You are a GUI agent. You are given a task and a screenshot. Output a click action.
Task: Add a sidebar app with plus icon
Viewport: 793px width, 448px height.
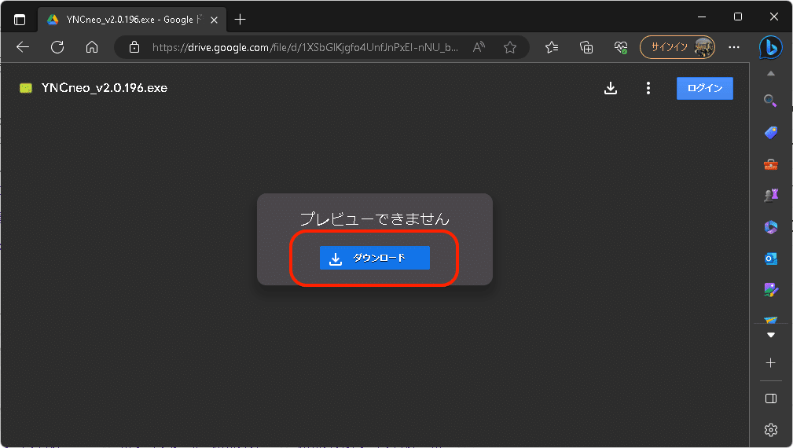(770, 362)
